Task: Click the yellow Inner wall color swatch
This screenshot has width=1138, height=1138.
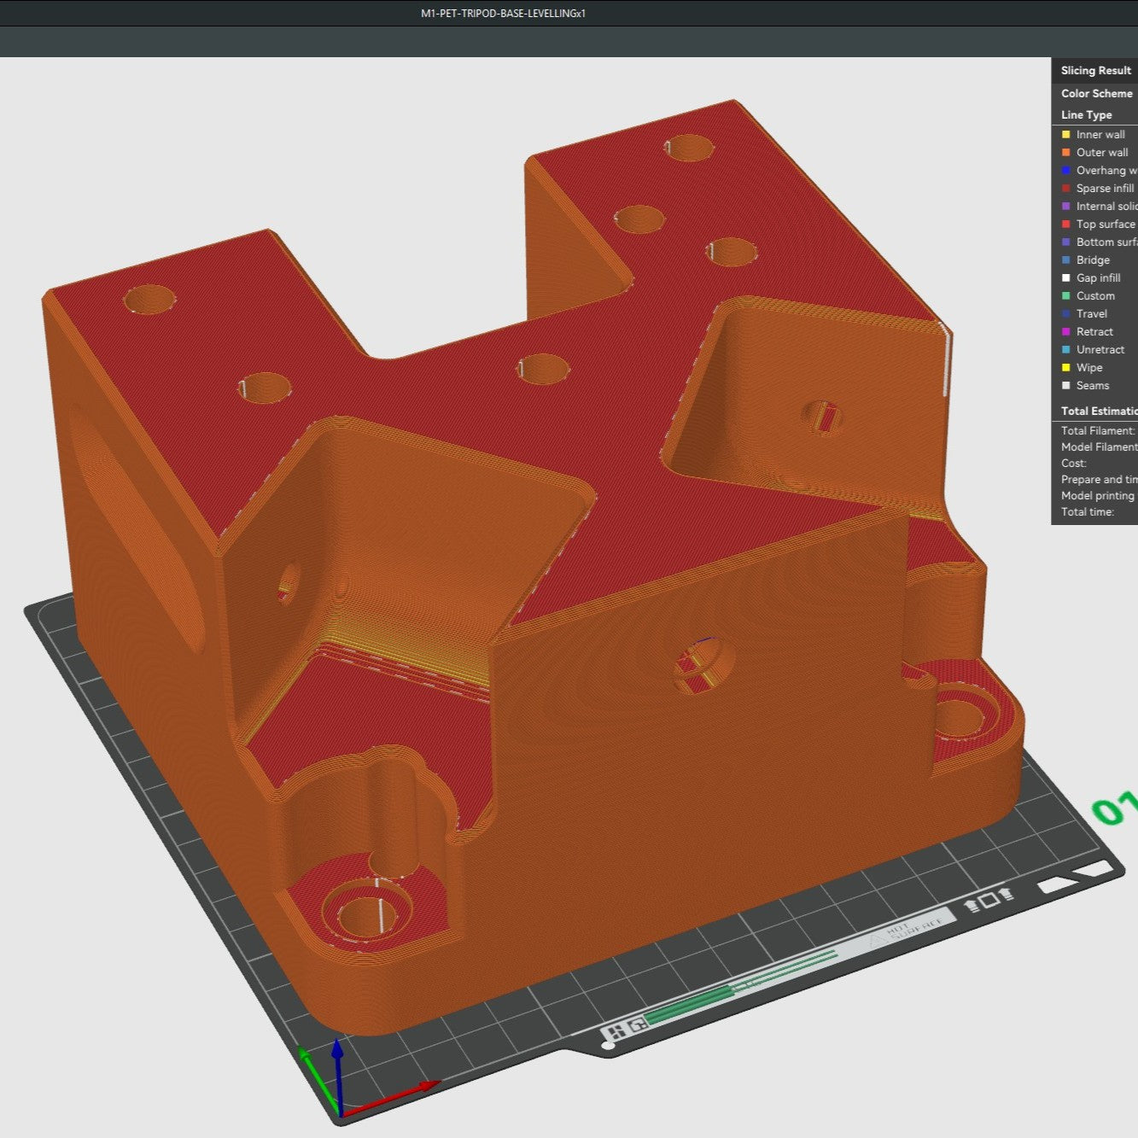Action: tap(1065, 134)
